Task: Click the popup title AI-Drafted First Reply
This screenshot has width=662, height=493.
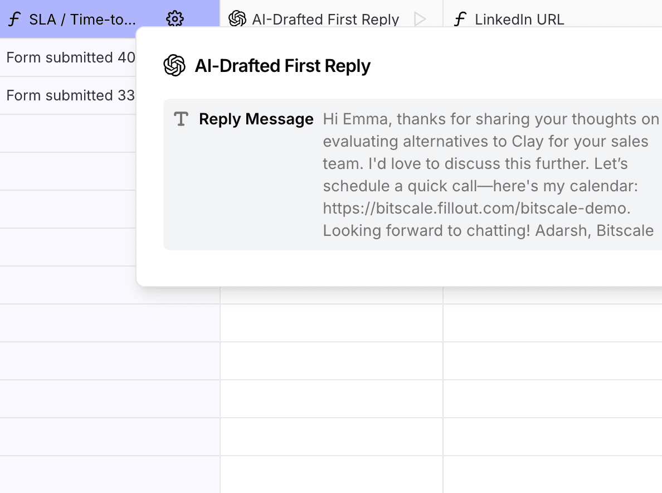Action: coord(283,66)
